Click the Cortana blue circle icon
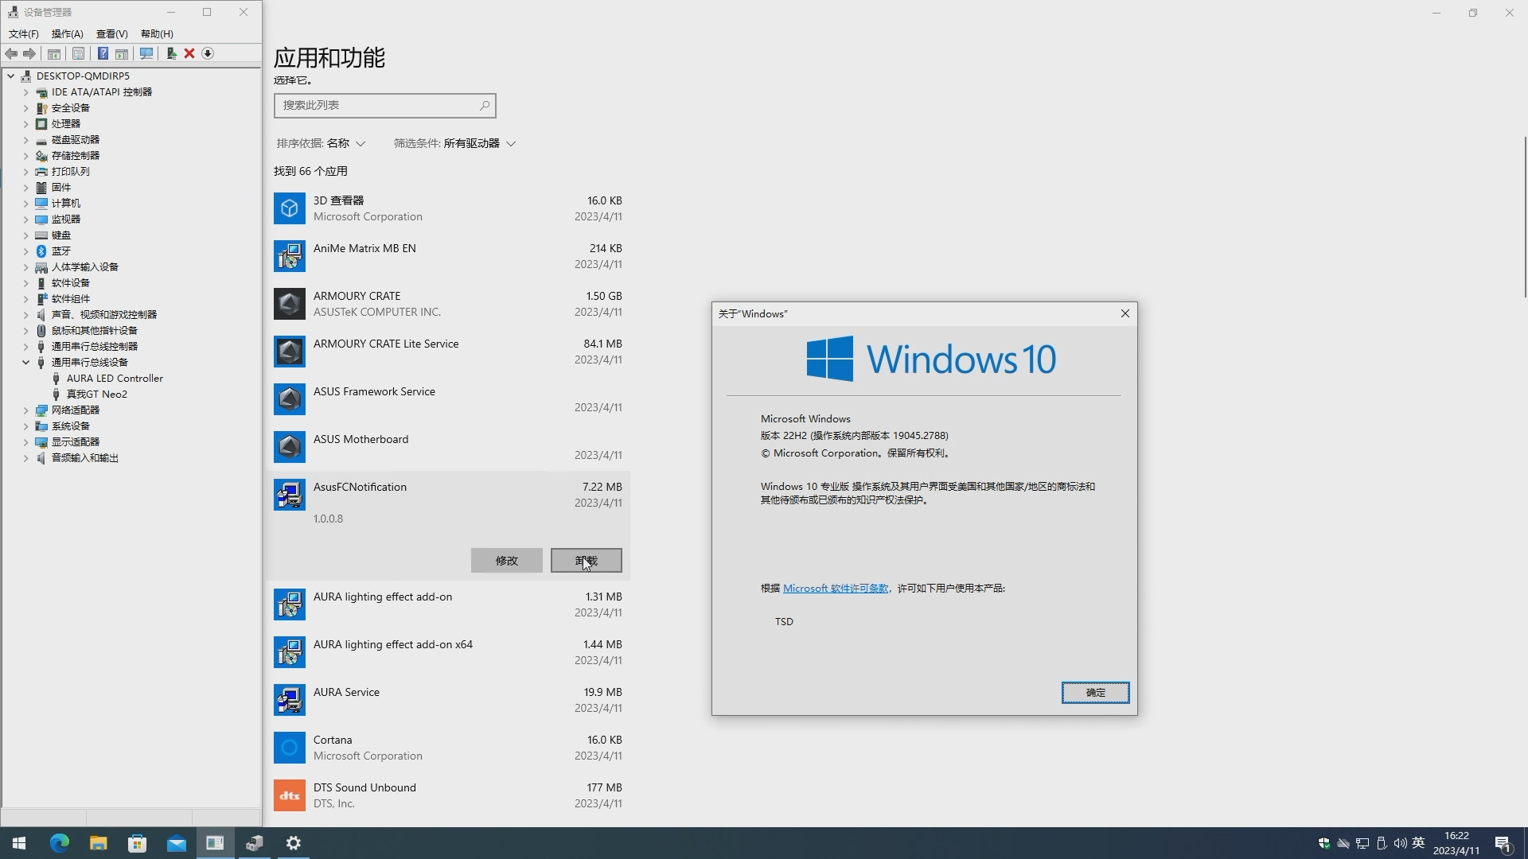The image size is (1528, 859). (x=290, y=748)
